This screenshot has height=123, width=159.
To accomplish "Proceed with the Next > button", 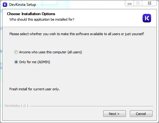I will tap(114, 114).
